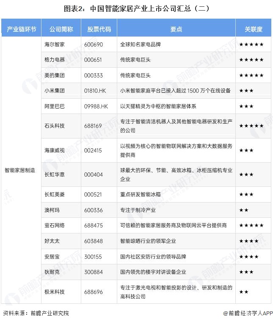Click the 冰柜压缩机专业企业 description text
This screenshot has width=273, height=322.
click(176, 175)
